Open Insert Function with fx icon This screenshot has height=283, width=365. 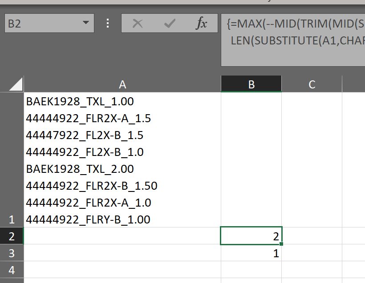coord(202,23)
